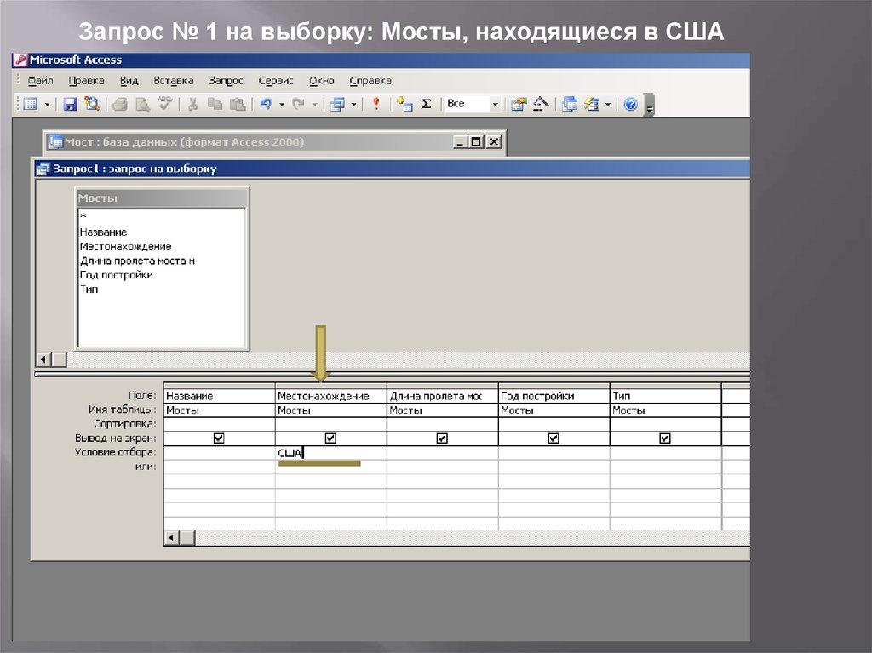Viewport: 872px width, 653px height.
Task: Click the Условие отбора cell containing США
Action: (330, 453)
